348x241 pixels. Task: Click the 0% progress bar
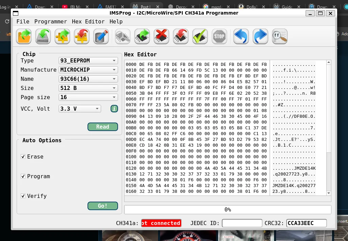228,210
